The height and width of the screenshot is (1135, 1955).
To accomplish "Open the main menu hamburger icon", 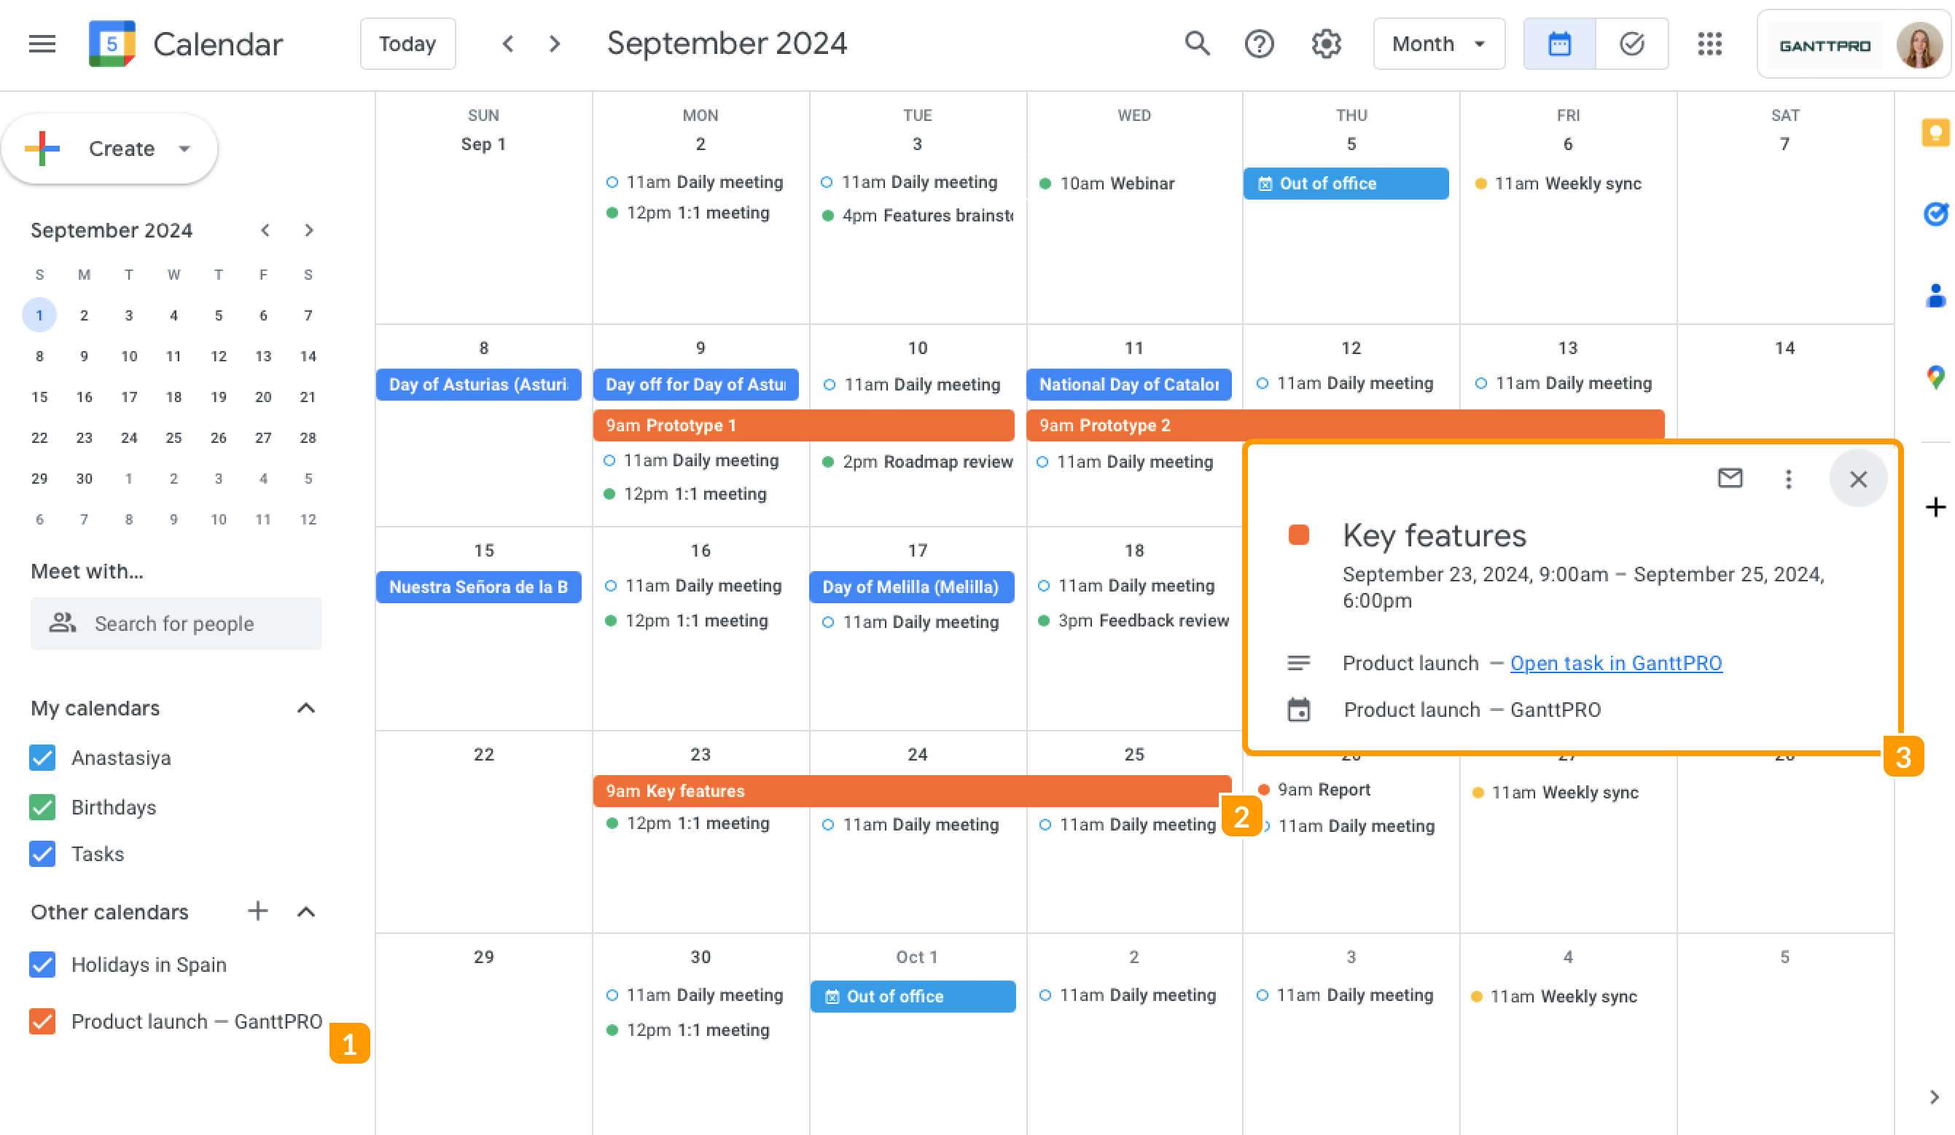I will (x=43, y=44).
